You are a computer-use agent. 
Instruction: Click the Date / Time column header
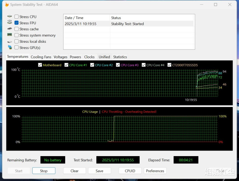pyautogui.click(x=87, y=18)
